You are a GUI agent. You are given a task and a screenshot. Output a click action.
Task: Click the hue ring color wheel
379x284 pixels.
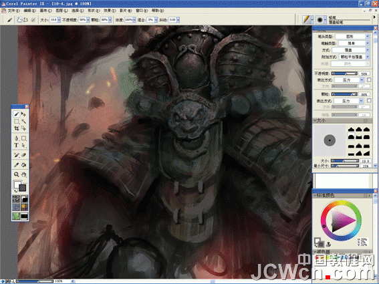pos(341,203)
